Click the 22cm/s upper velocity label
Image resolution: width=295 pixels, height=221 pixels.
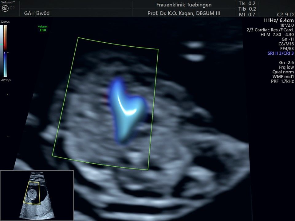pos(5,22)
